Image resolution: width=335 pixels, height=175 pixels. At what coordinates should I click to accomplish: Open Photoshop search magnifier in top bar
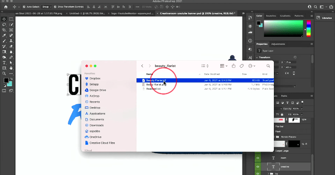click(316, 7)
